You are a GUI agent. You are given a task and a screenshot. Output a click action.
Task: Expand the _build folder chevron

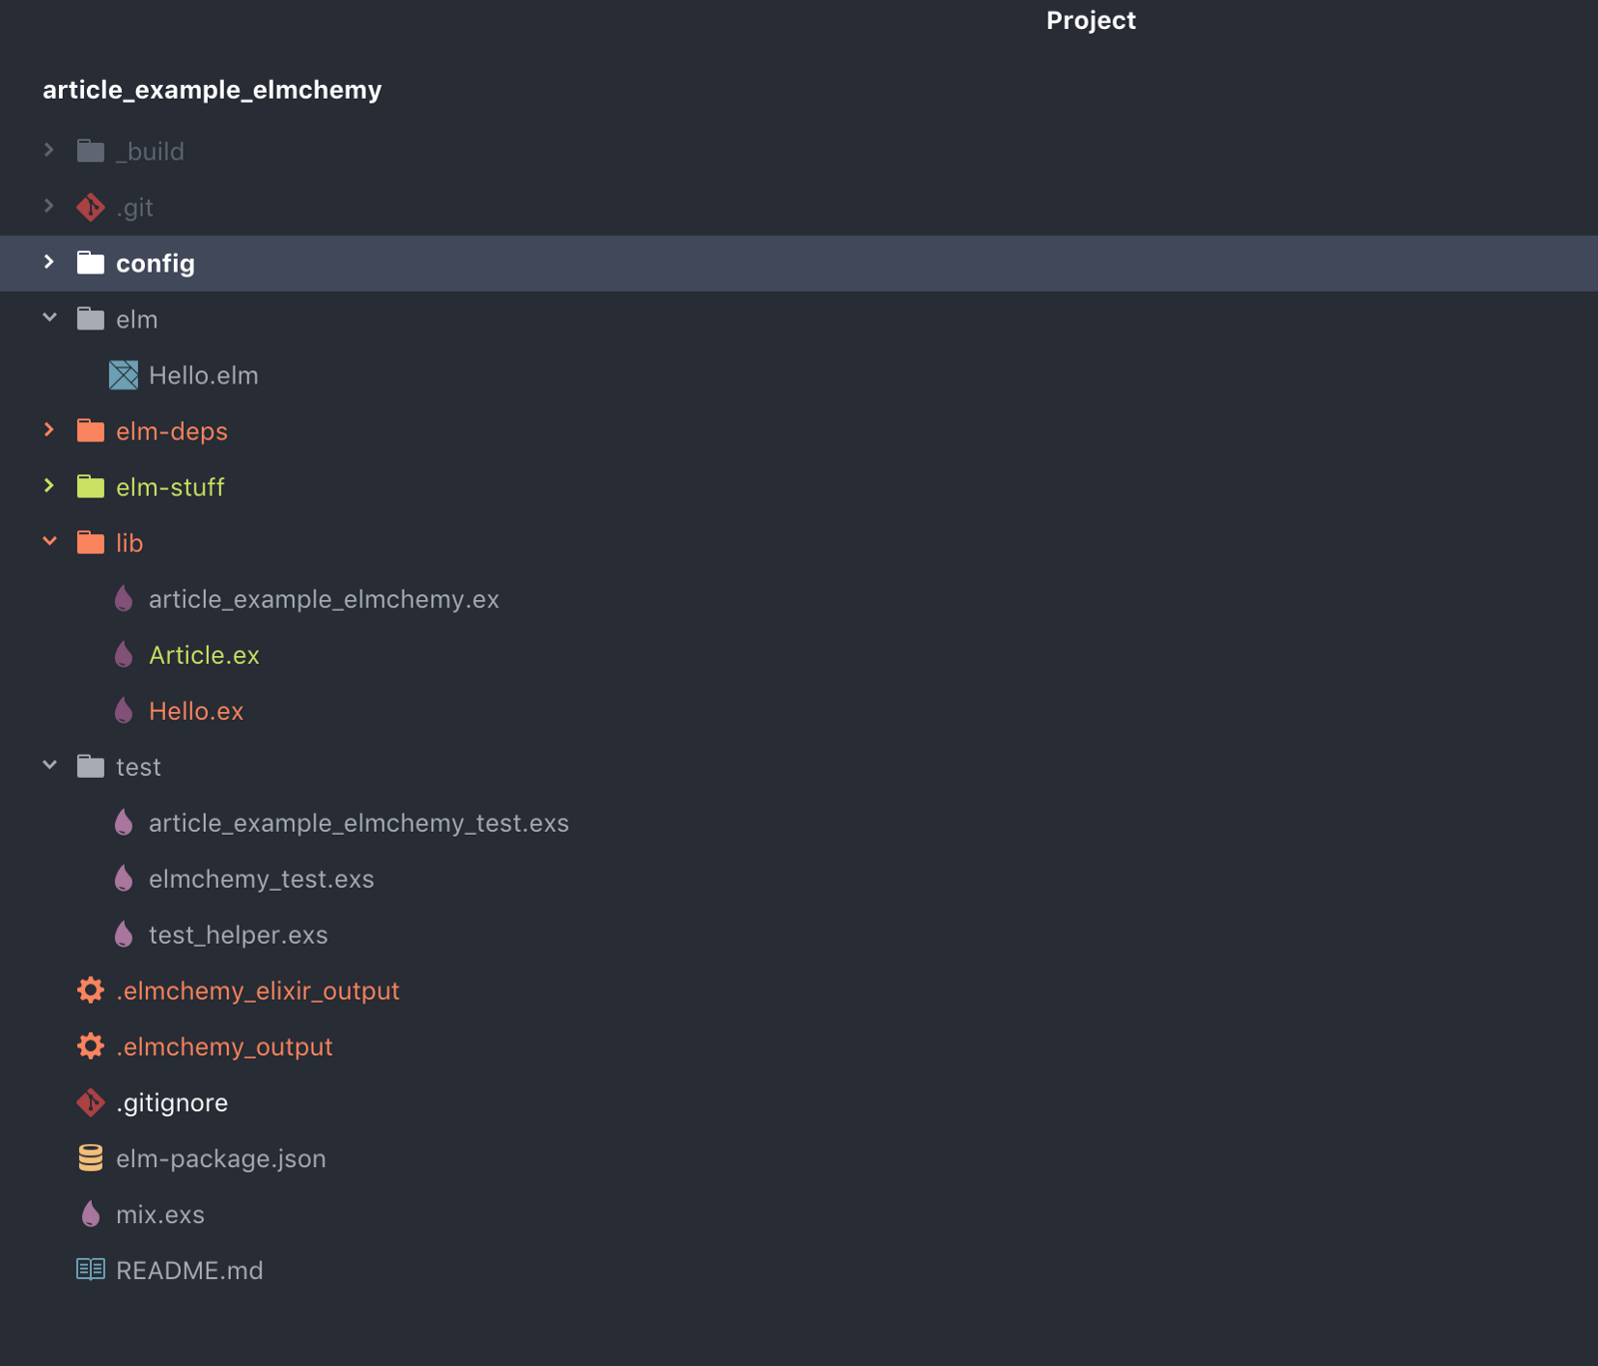click(49, 151)
